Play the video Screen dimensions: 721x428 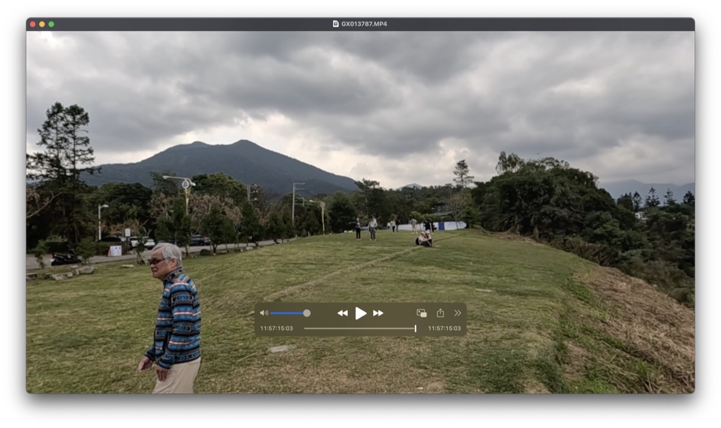(x=360, y=313)
